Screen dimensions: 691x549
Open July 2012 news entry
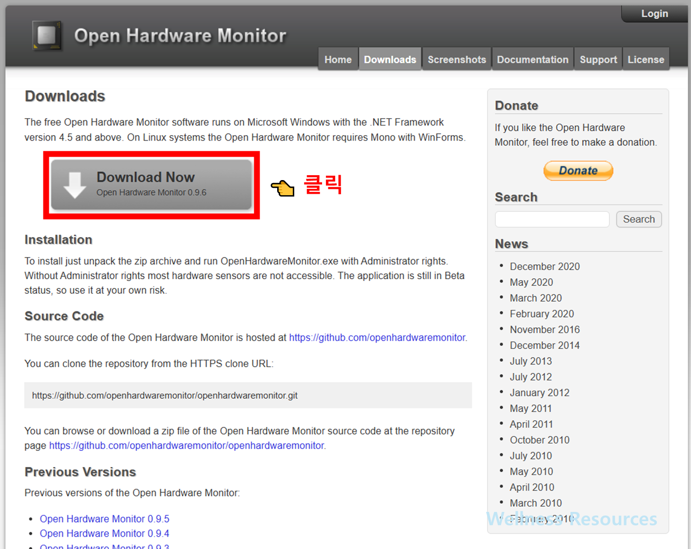(531, 377)
